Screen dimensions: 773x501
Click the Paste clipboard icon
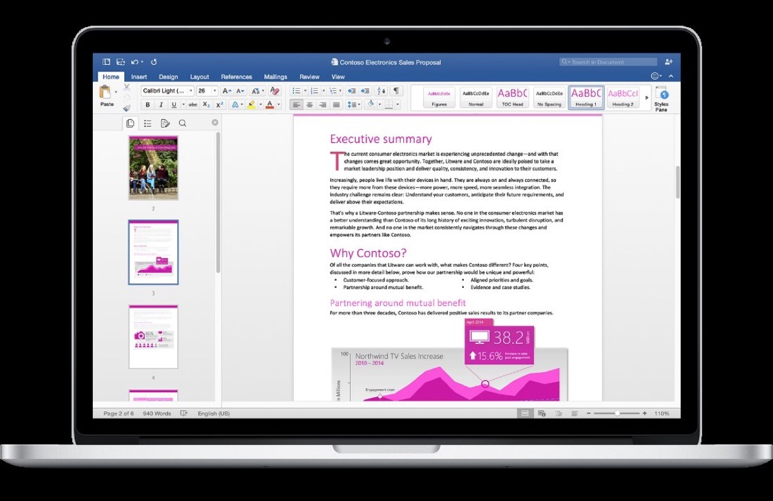point(106,92)
